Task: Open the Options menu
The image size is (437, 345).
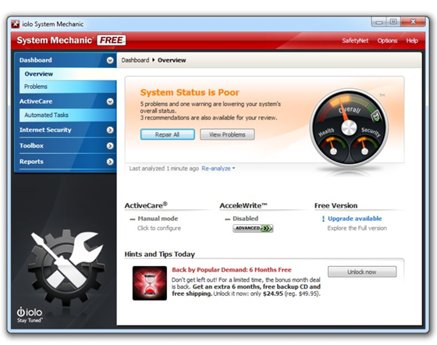Action: pyautogui.click(x=387, y=41)
